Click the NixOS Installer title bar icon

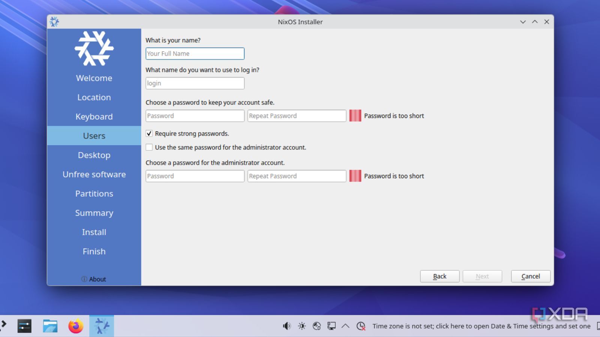tap(54, 22)
